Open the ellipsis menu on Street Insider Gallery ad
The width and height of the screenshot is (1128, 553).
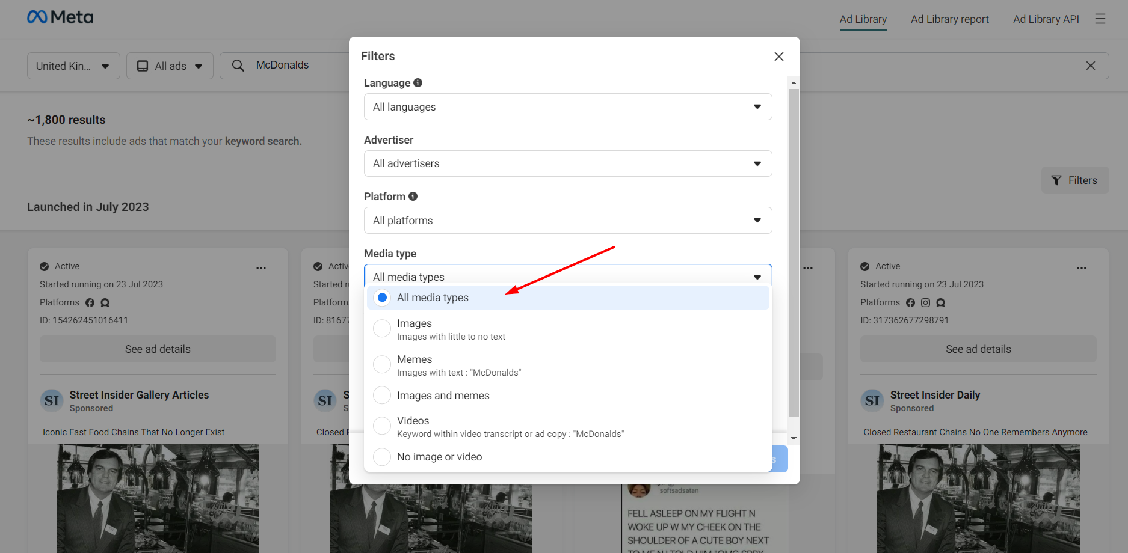pyautogui.click(x=261, y=267)
